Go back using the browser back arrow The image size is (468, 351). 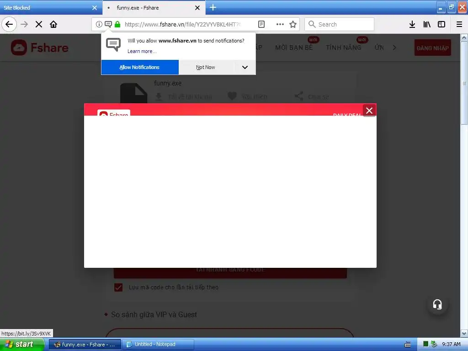click(x=9, y=24)
